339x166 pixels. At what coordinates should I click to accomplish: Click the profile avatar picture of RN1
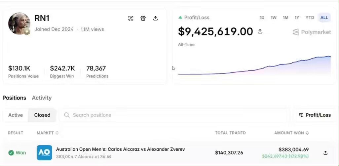[19, 23]
